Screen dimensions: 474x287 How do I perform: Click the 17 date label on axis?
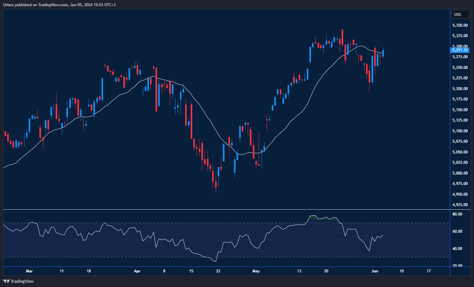428,271
